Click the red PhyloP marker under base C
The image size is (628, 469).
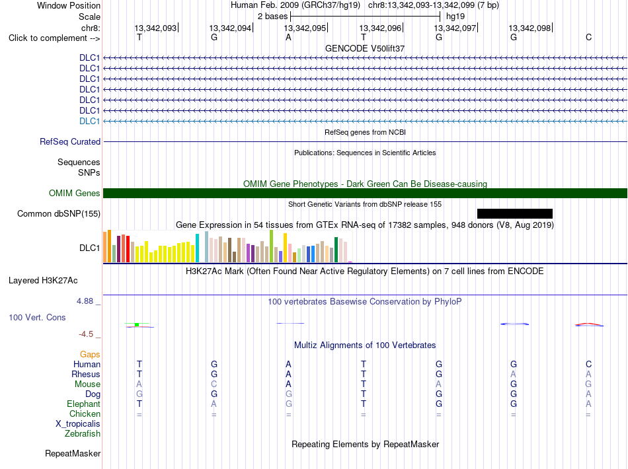tap(588, 324)
